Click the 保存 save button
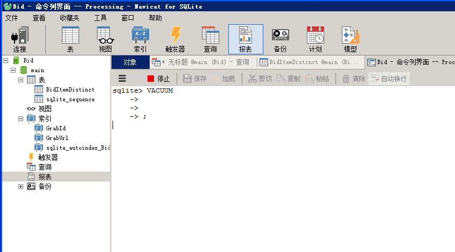The image size is (455, 252). (195, 79)
